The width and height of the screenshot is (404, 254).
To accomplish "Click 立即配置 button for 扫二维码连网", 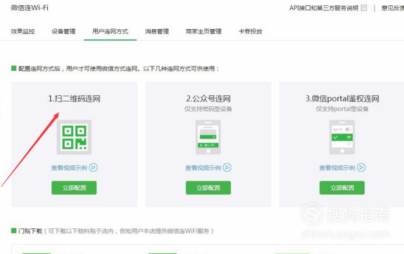I will coord(74,188).
